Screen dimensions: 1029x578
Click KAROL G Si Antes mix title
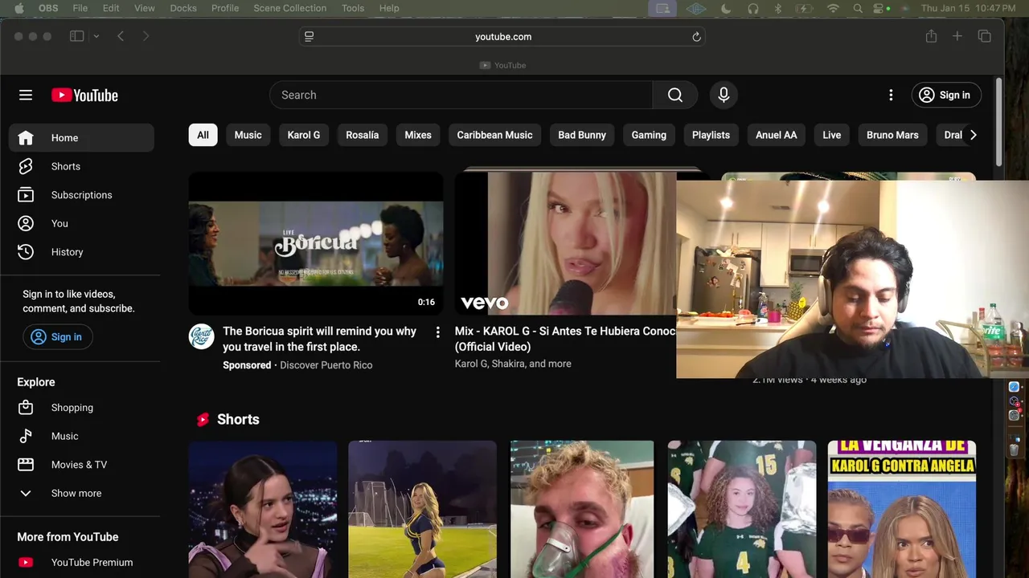click(x=565, y=339)
